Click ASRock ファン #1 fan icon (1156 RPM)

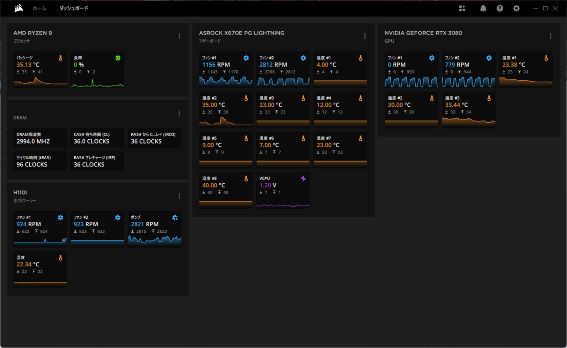pyautogui.click(x=246, y=58)
